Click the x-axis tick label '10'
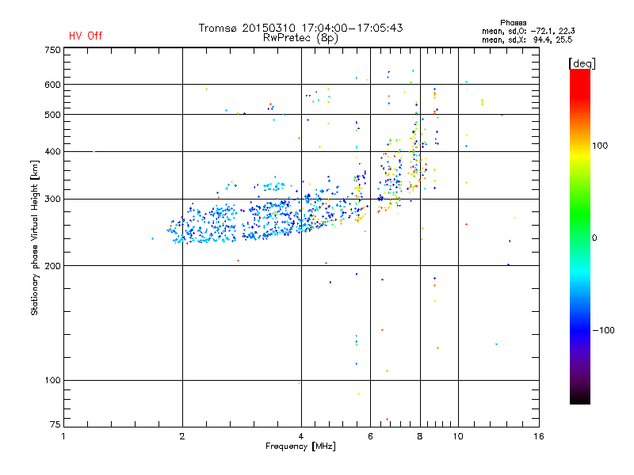 [x=458, y=436]
